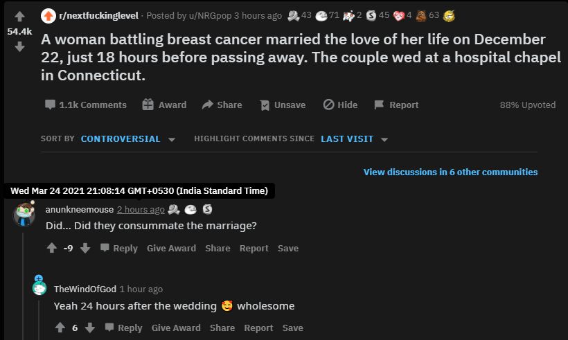
Task: Open the 1.1k Comments section
Action: [86, 105]
